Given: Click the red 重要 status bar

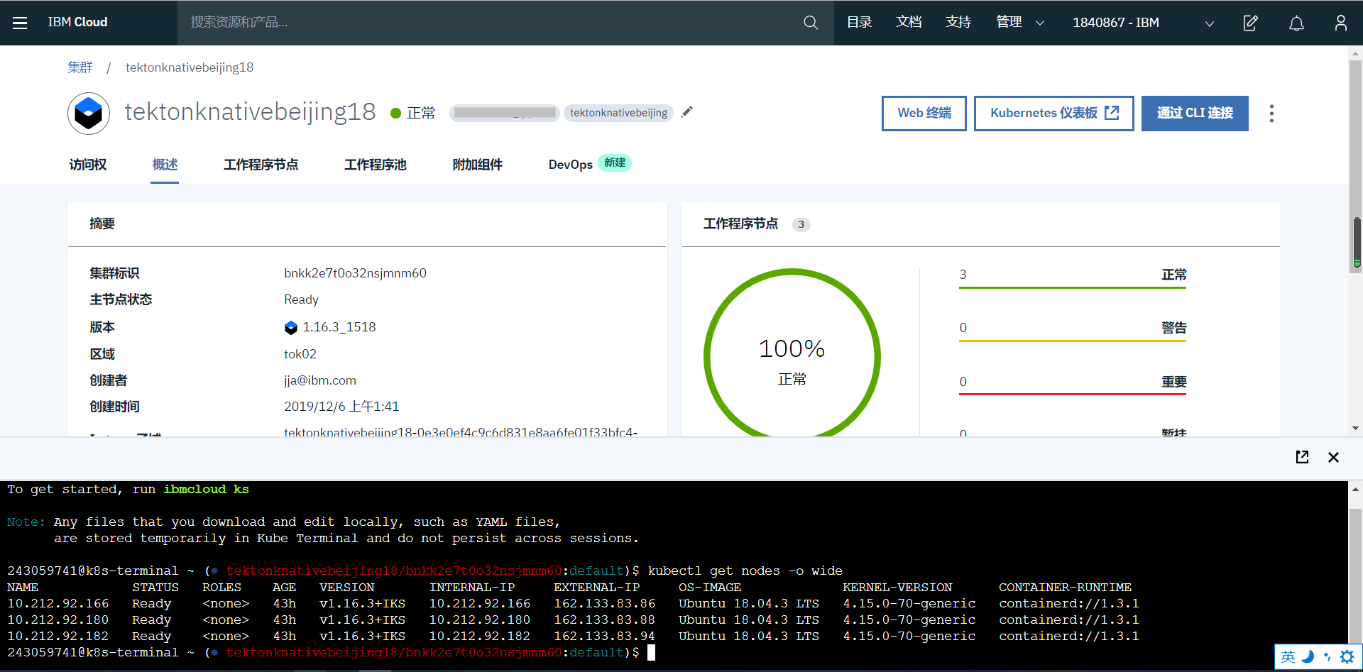Looking at the screenshot, I should (x=1073, y=394).
